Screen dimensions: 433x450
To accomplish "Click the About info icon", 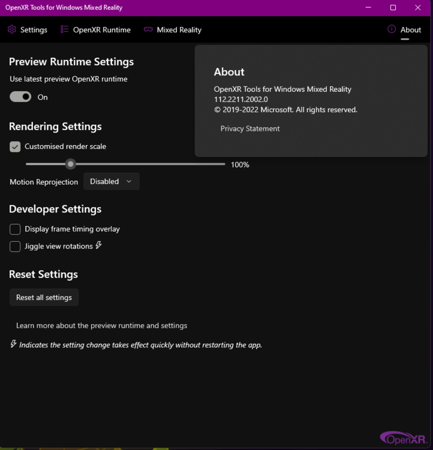I will point(392,29).
